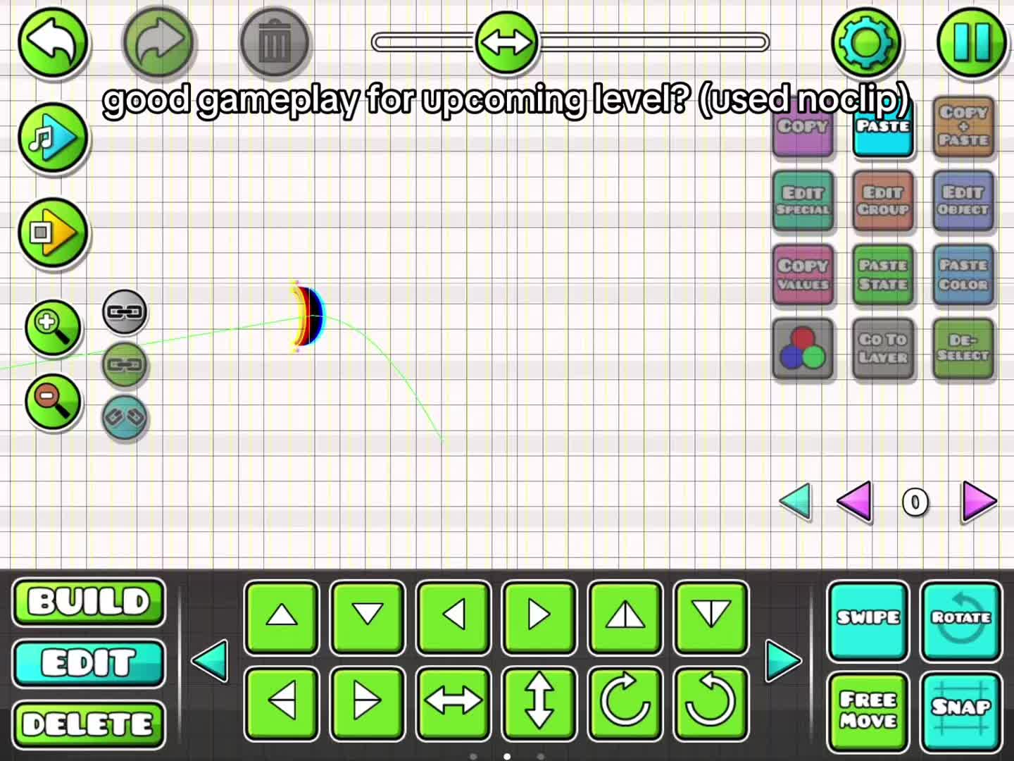Click the Paste Color button

[x=963, y=275]
